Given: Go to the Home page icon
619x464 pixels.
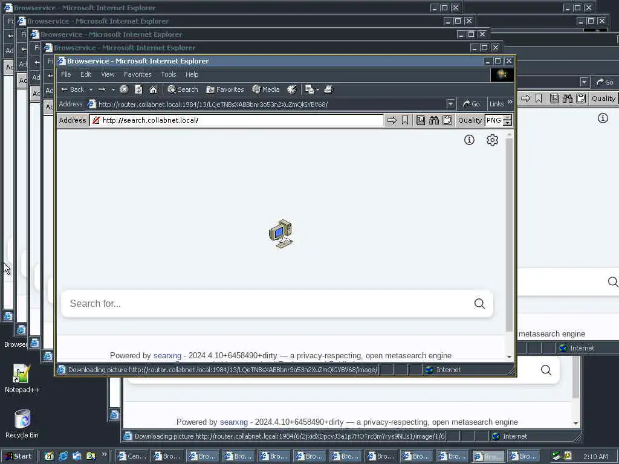Looking at the screenshot, I should (153, 89).
